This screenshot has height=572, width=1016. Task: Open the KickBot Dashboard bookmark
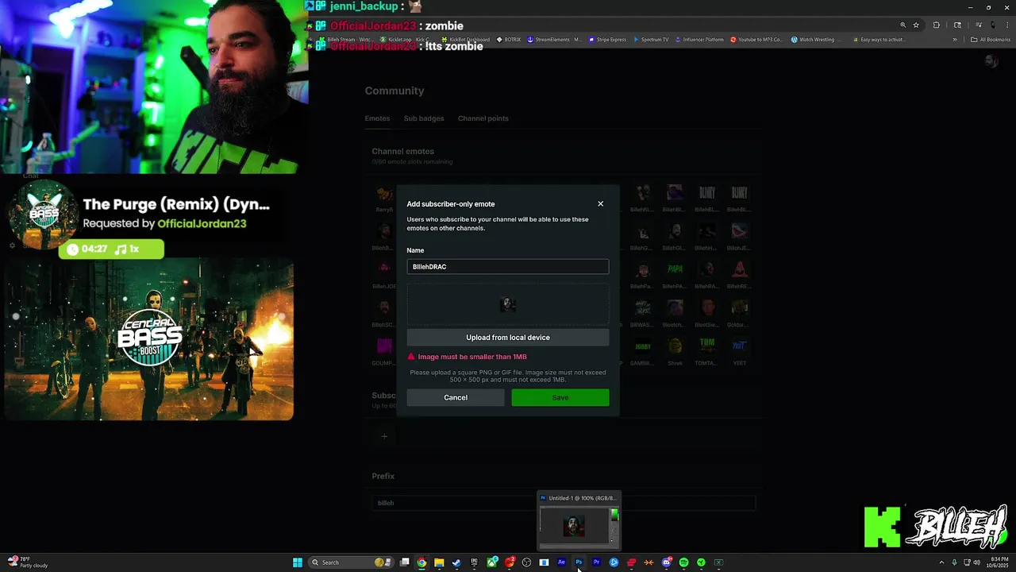click(x=465, y=40)
